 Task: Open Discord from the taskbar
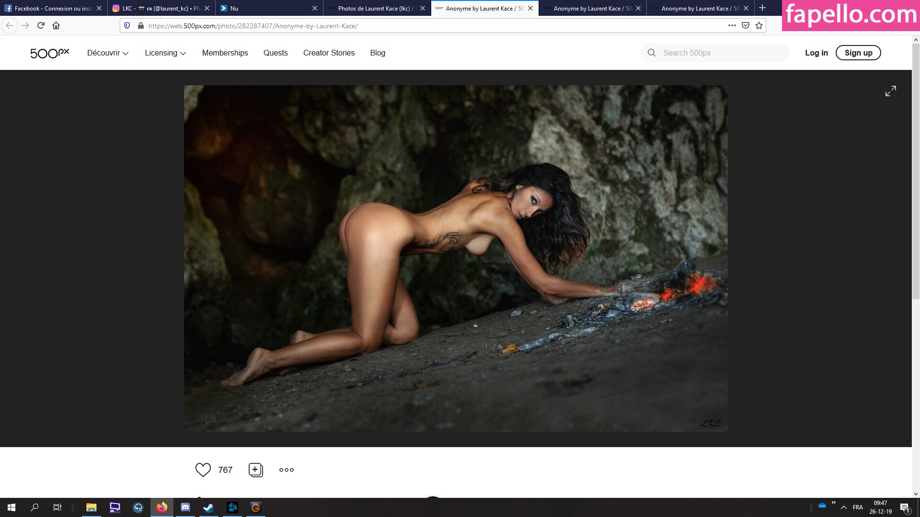tap(185, 507)
